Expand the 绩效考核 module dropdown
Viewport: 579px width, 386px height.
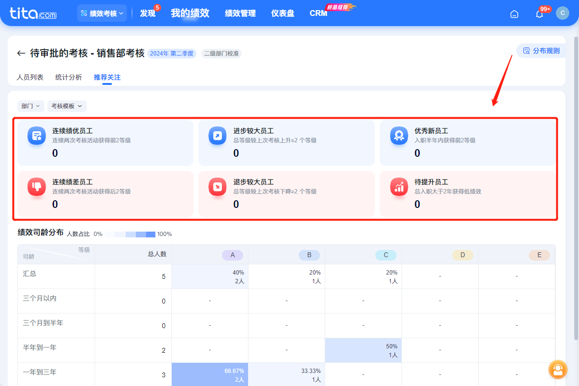[102, 14]
